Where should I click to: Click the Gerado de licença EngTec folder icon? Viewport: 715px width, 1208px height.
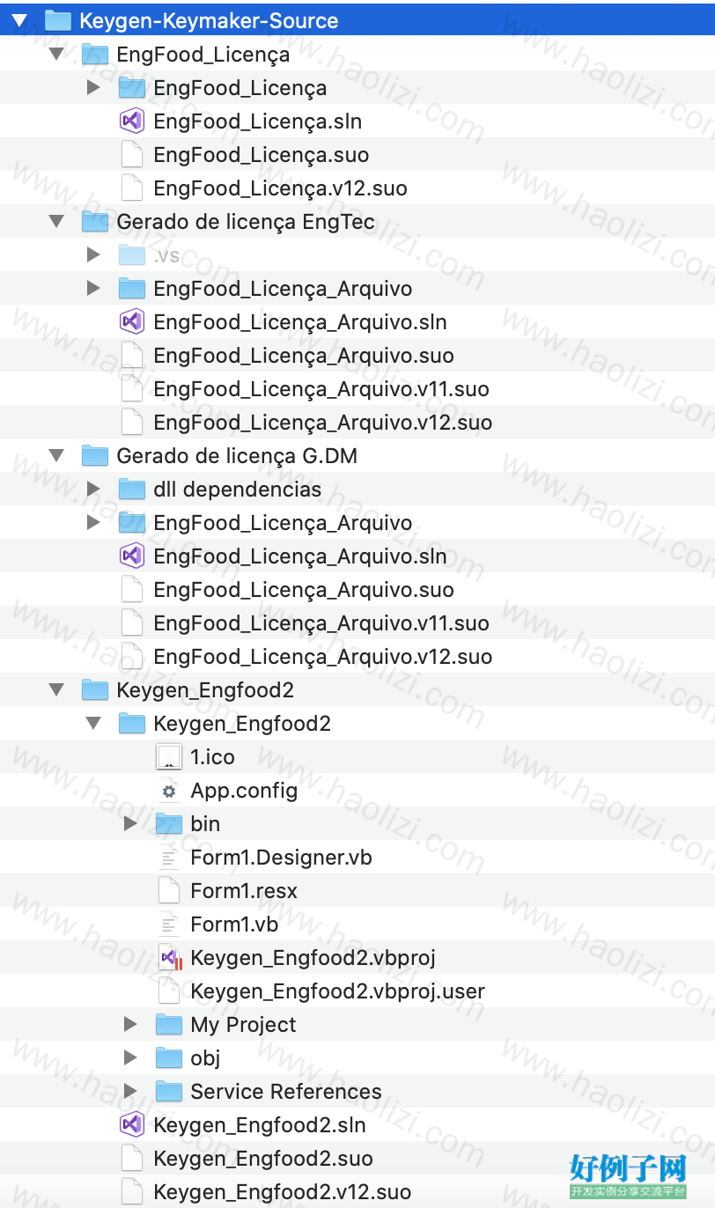click(95, 221)
